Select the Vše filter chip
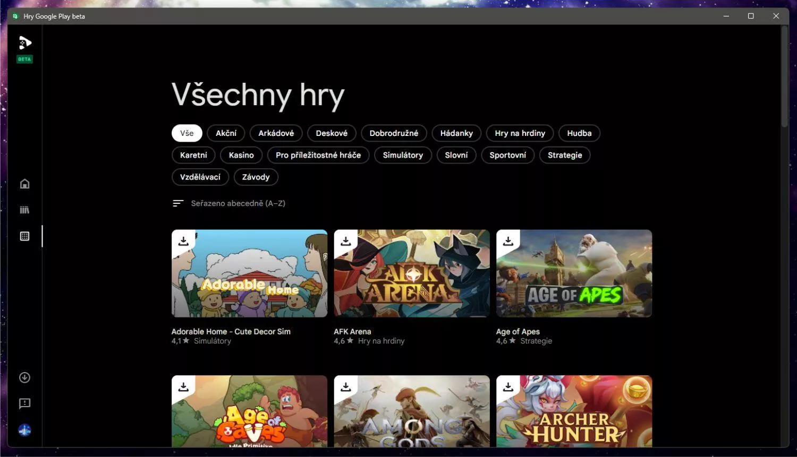The width and height of the screenshot is (797, 457). tap(187, 133)
